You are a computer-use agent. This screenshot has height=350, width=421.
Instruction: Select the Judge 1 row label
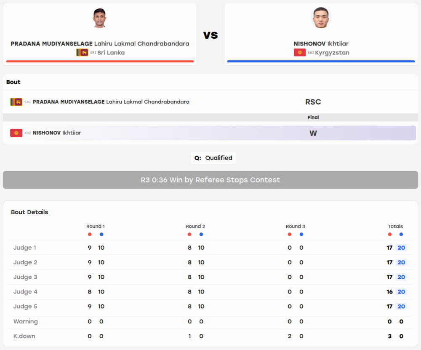25,248
